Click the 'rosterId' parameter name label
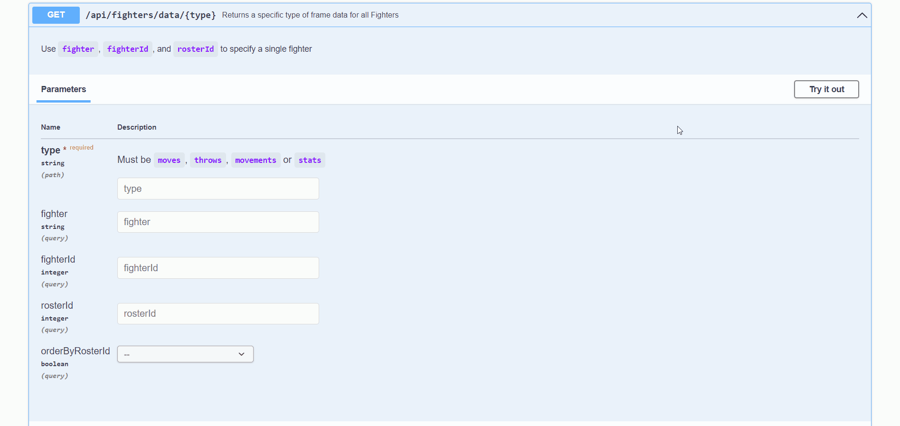Image resolution: width=900 pixels, height=426 pixels. 57,305
